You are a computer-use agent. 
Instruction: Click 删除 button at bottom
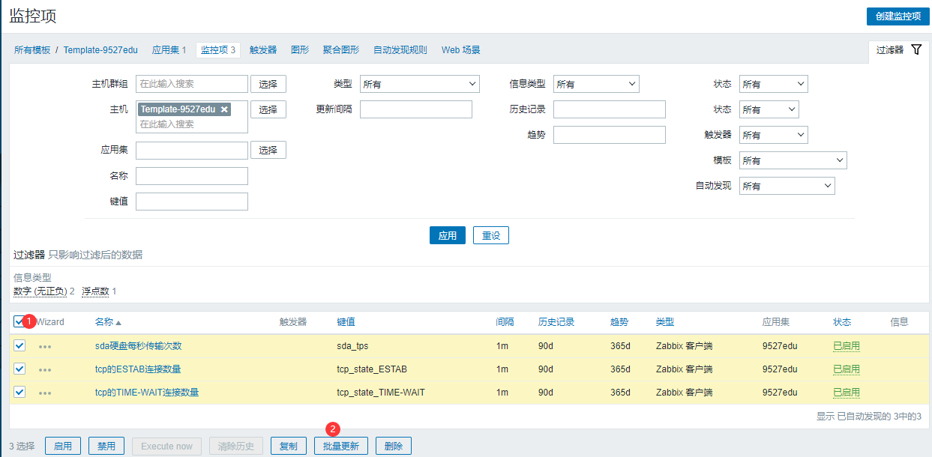point(394,446)
